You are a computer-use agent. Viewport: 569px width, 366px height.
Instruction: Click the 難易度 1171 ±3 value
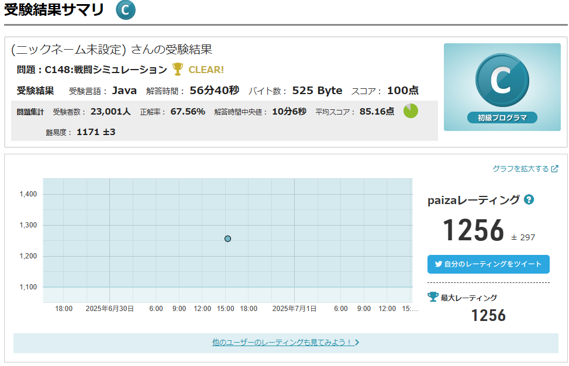coord(96,132)
